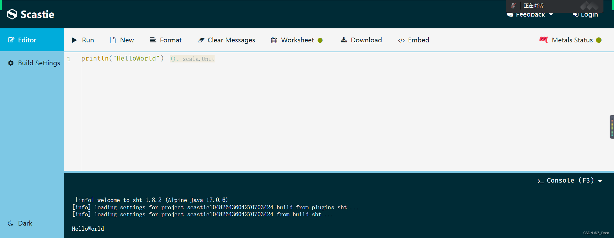Click the "正在讲话:" overlay text
The width and height of the screenshot is (614, 238).
tap(534, 6)
